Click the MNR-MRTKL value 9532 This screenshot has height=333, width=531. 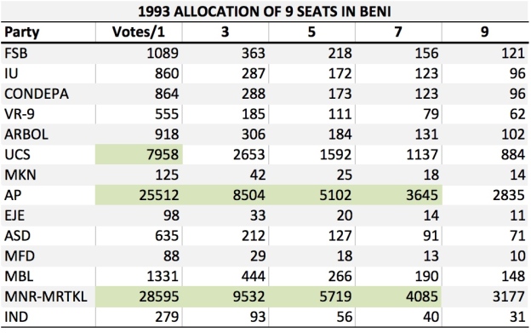[x=226, y=296]
